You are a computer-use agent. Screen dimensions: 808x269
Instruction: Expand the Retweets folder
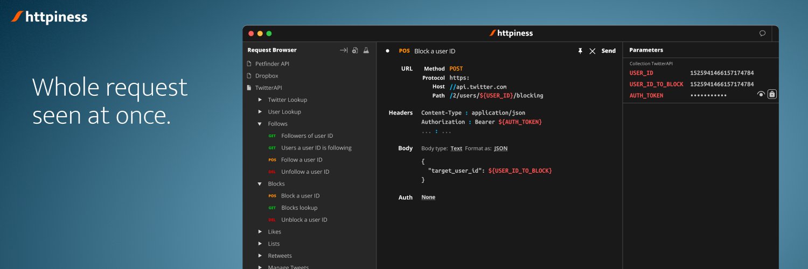click(x=260, y=256)
